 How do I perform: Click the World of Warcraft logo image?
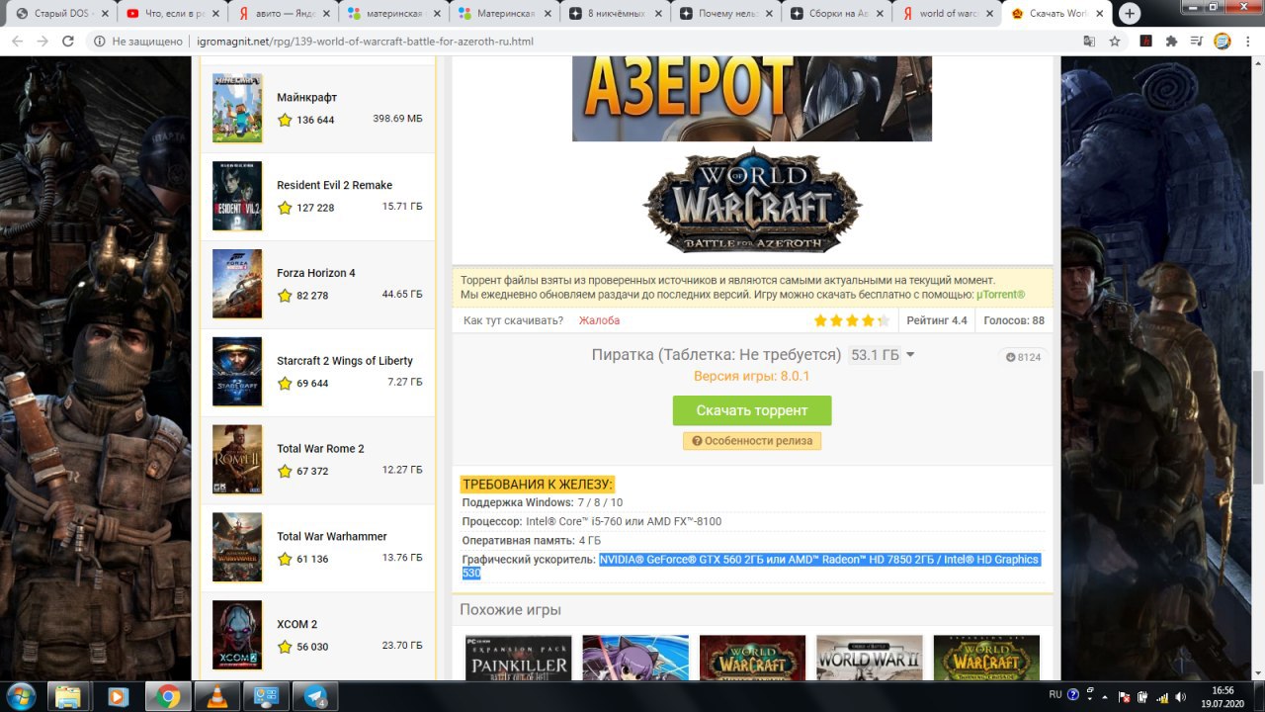pyautogui.click(x=752, y=201)
